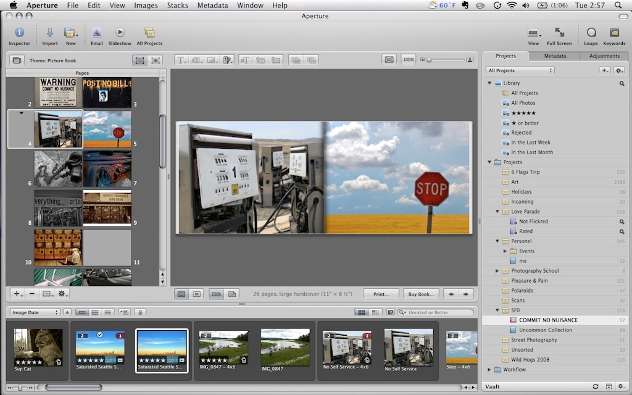Click the All Projects toolbar icon
The height and width of the screenshot is (395, 632).
[x=149, y=33]
